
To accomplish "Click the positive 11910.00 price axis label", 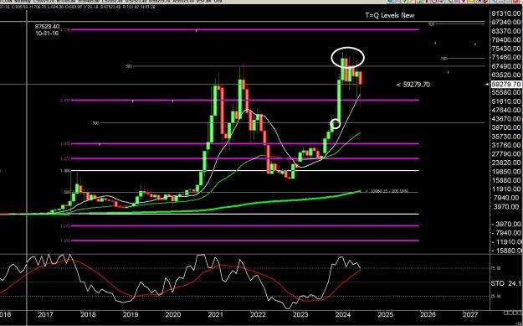I will [506, 189].
